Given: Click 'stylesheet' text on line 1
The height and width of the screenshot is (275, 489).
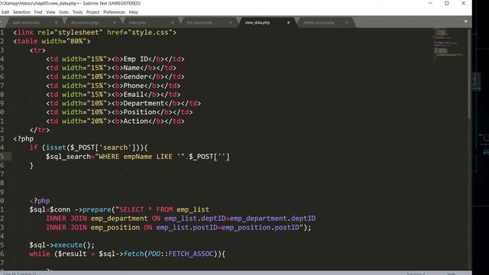Looking at the screenshot, I should 79,32.
